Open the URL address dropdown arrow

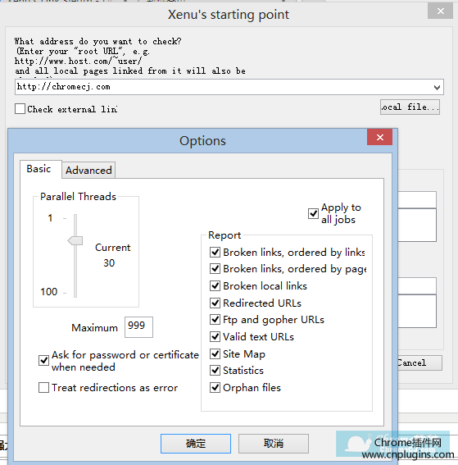click(437, 87)
